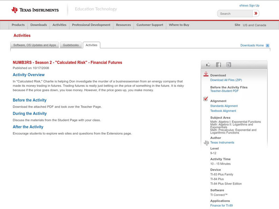The image size is (279, 209).
Task: Click the Before the Activity heading
Action: [x=30, y=100]
